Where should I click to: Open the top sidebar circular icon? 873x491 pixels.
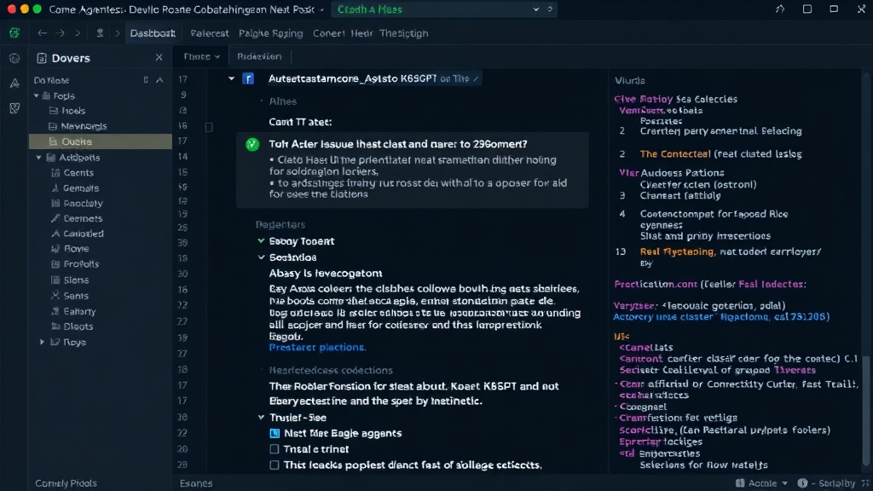pos(14,59)
